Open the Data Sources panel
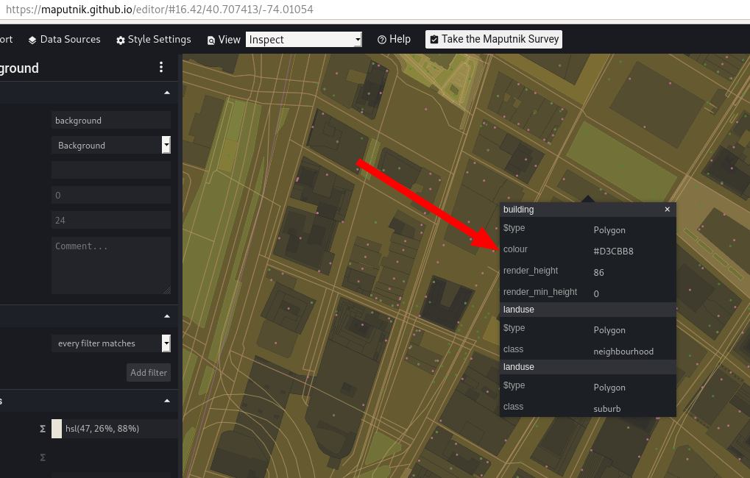 coord(64,40)
